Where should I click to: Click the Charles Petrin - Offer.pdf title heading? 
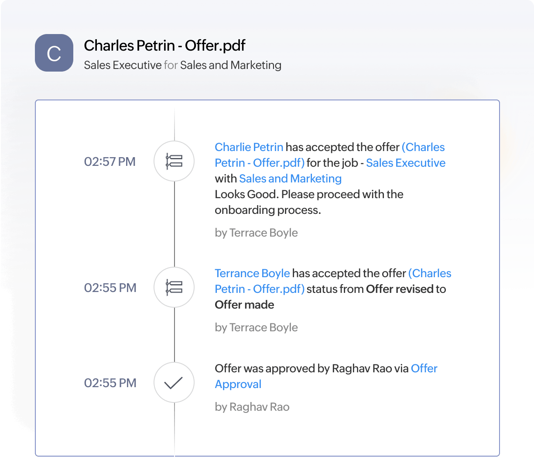pyautogui.click(x=164, y=45)
